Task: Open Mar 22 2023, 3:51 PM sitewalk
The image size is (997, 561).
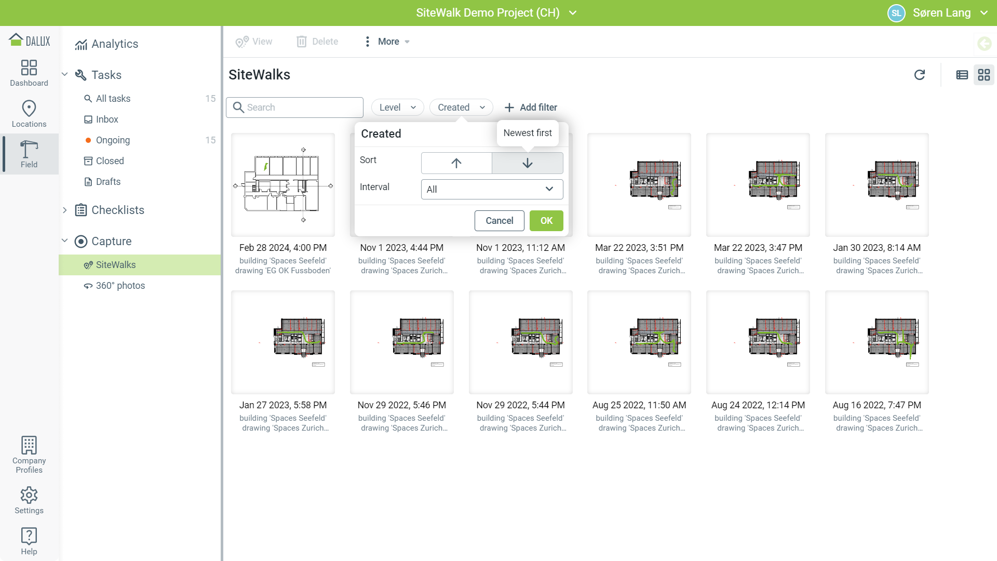Action: [x=639, y=185]
